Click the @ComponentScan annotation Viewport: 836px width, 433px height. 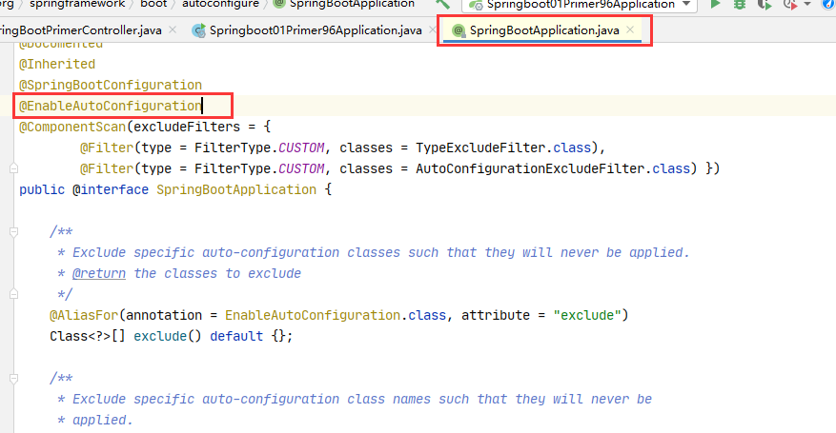72,128
